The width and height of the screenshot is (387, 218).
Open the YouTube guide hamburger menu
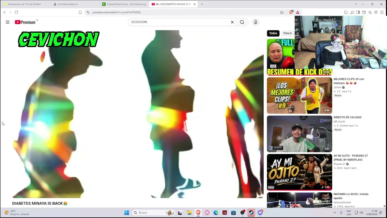pyautogui.click(x=8, y=22)
